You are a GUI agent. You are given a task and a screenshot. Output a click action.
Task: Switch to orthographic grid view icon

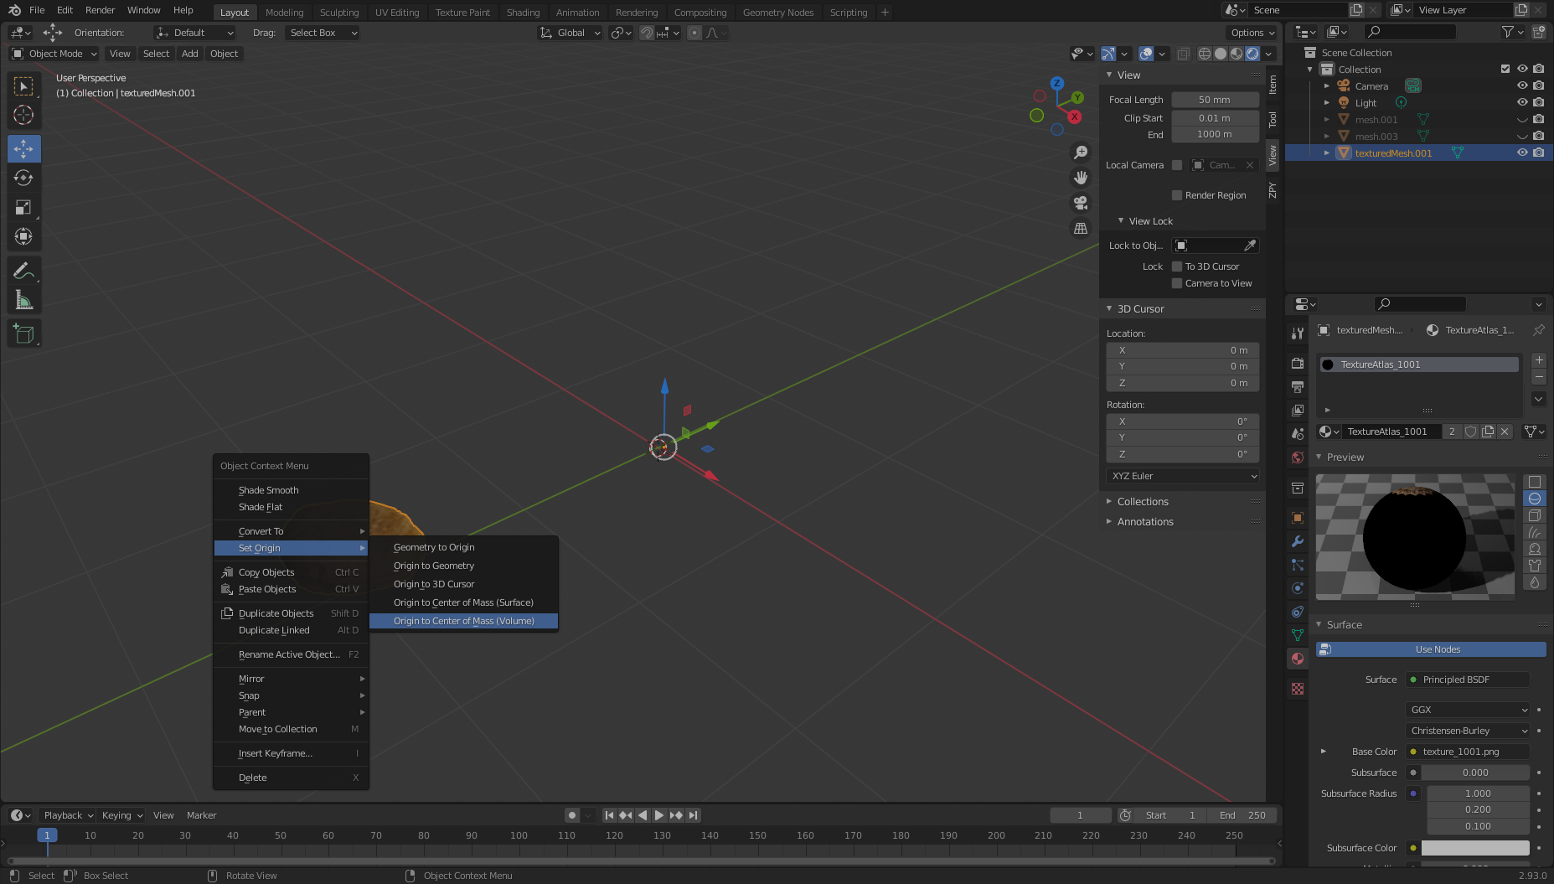(1081, 228)
